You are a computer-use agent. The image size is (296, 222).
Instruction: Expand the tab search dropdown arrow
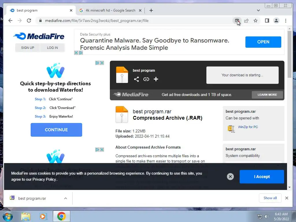pyautogui.click(x=258, y=10)
